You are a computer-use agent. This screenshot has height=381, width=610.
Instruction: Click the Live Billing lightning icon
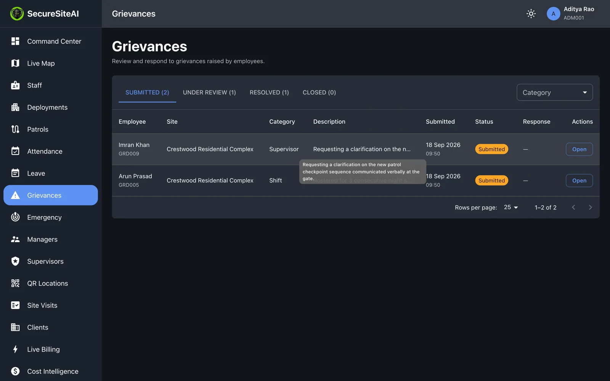(x=15, y=349)
